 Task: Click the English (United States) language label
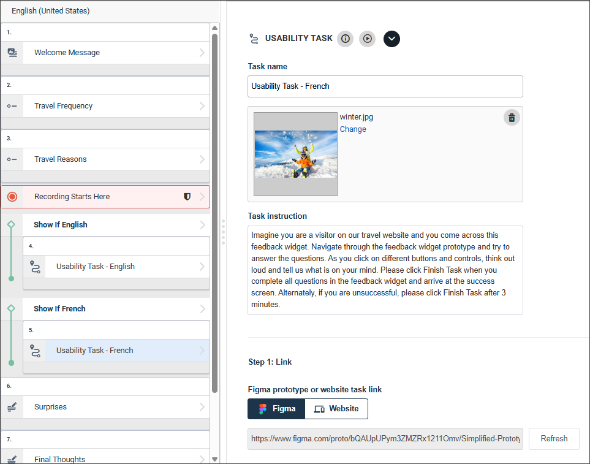pos(51,11)
